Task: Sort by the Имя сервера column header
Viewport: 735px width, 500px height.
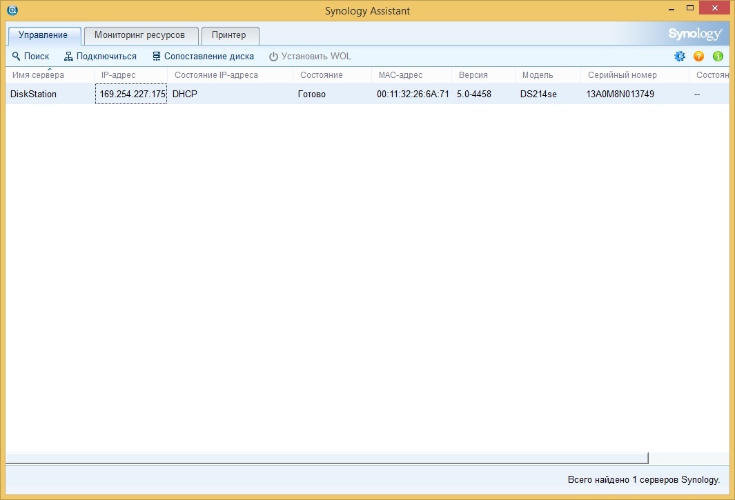Action: [38, 75]
